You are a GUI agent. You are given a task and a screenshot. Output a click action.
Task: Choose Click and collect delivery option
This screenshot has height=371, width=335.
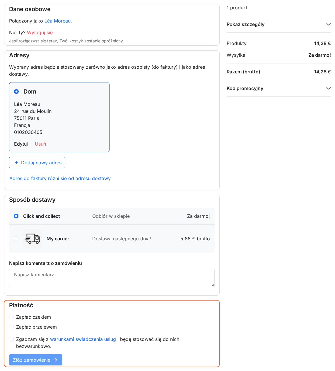tap(16, 216)
